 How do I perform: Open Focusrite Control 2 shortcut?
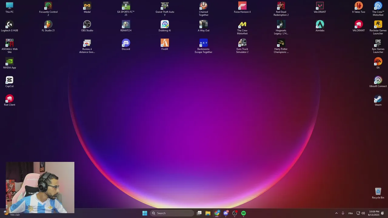48,9
